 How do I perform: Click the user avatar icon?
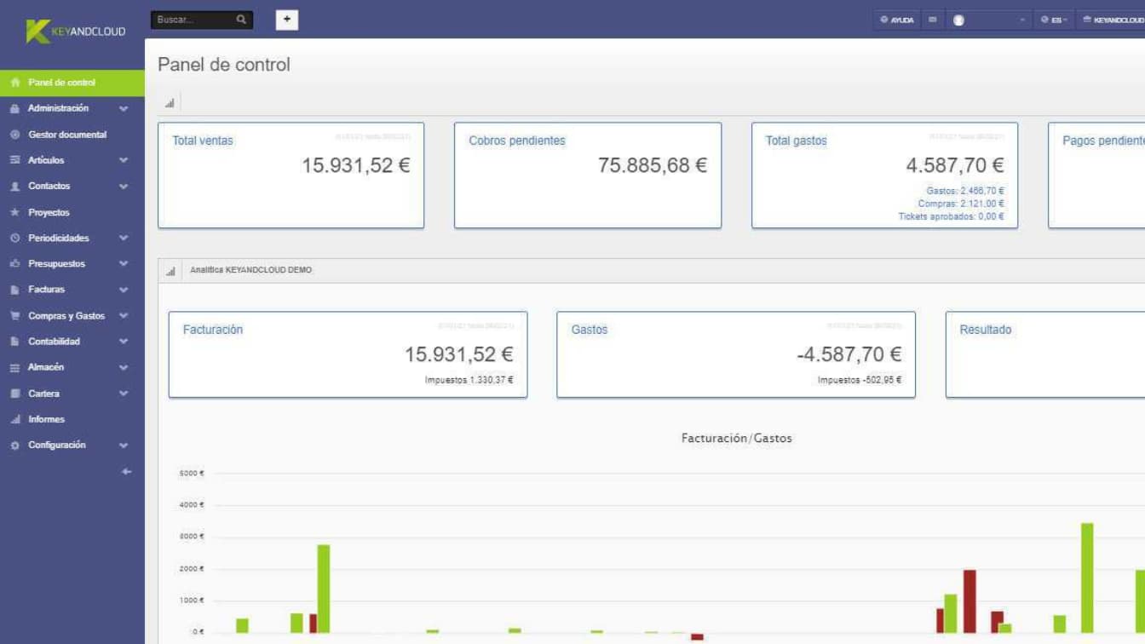tap(958, 20)
